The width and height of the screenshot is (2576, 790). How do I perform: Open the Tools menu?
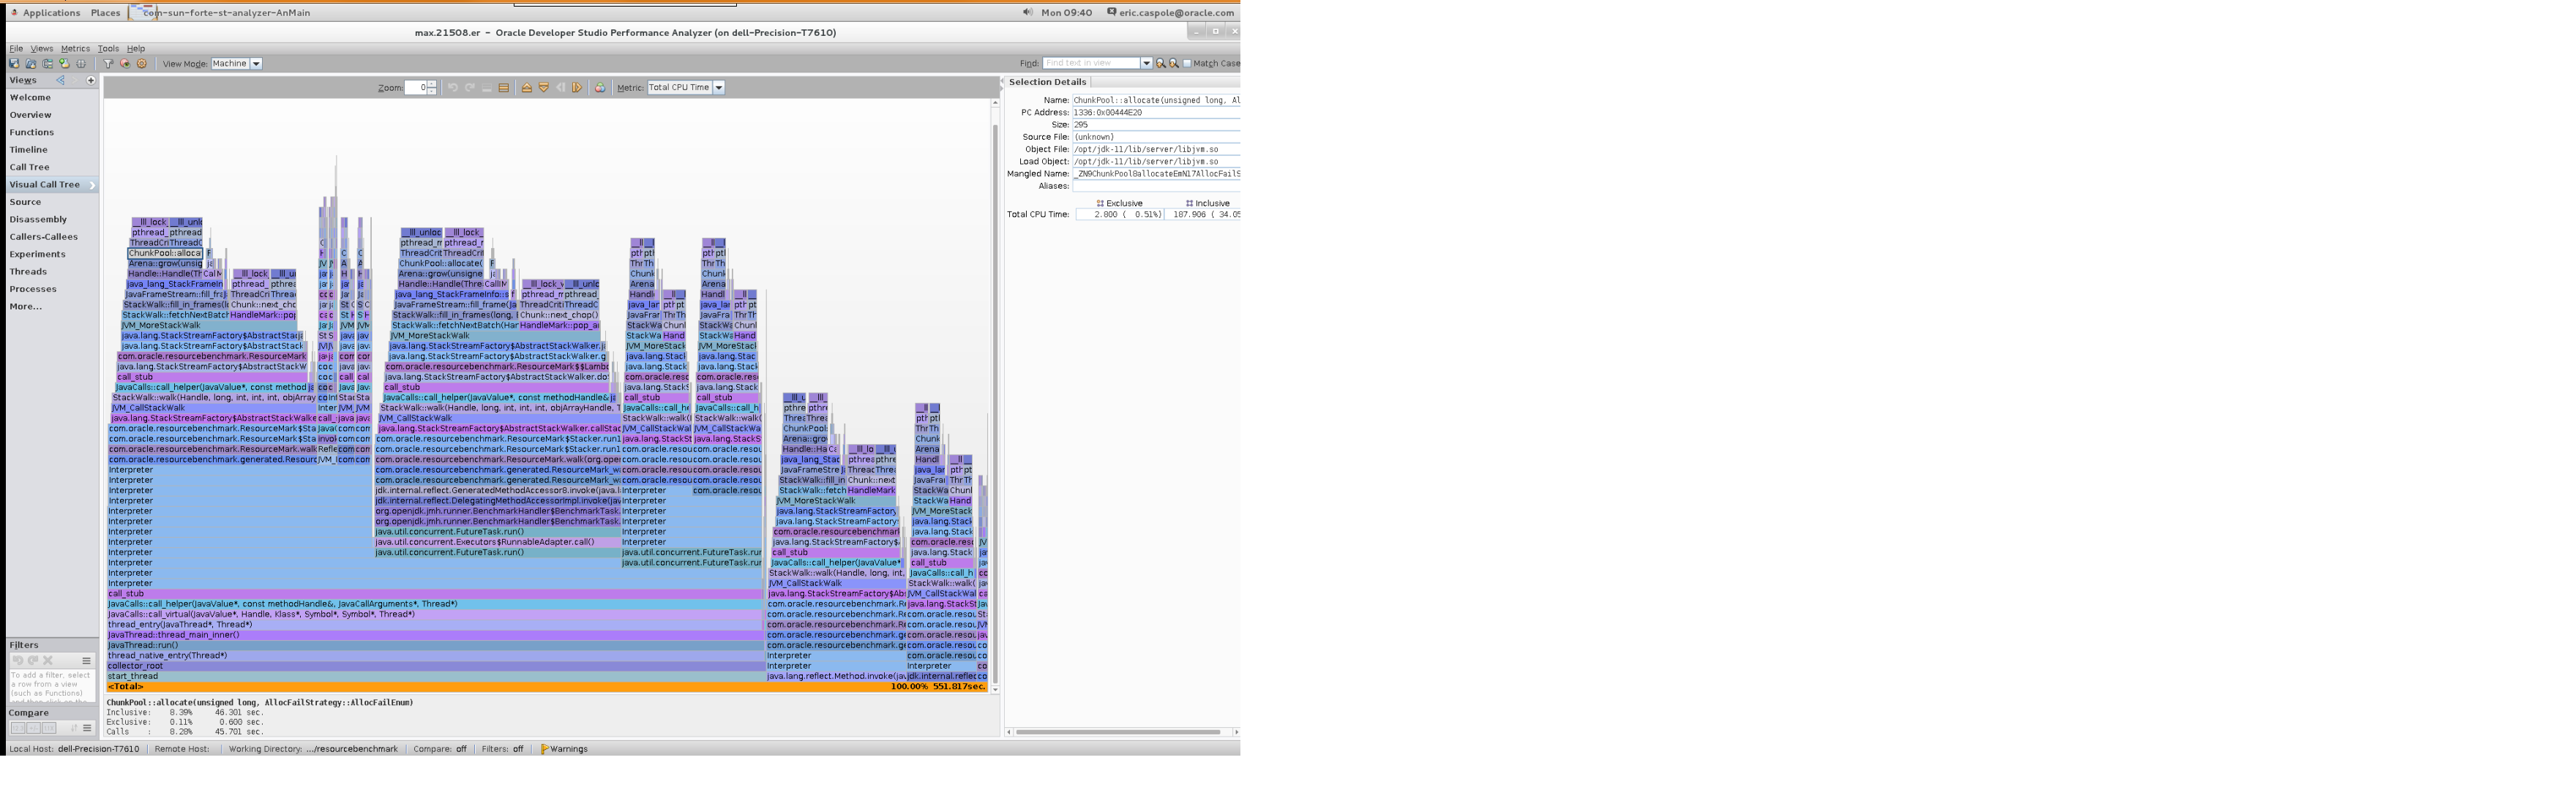[108, 48]
